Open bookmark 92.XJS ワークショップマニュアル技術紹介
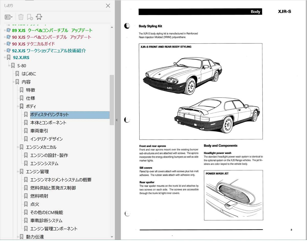 (x=49, y=51)
